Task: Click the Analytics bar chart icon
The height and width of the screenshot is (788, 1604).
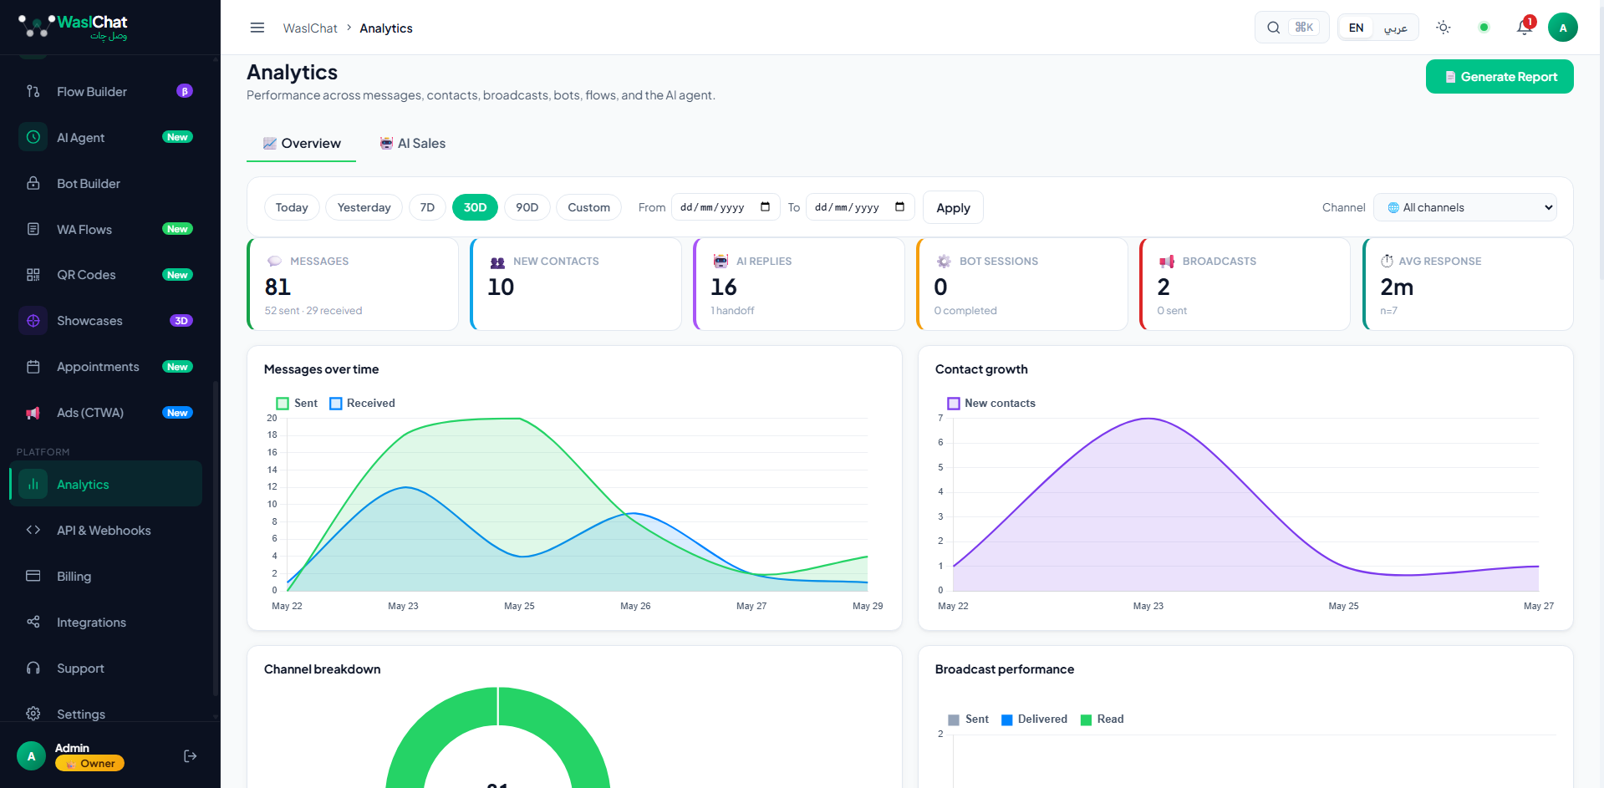Action: (x=33, y=484)
